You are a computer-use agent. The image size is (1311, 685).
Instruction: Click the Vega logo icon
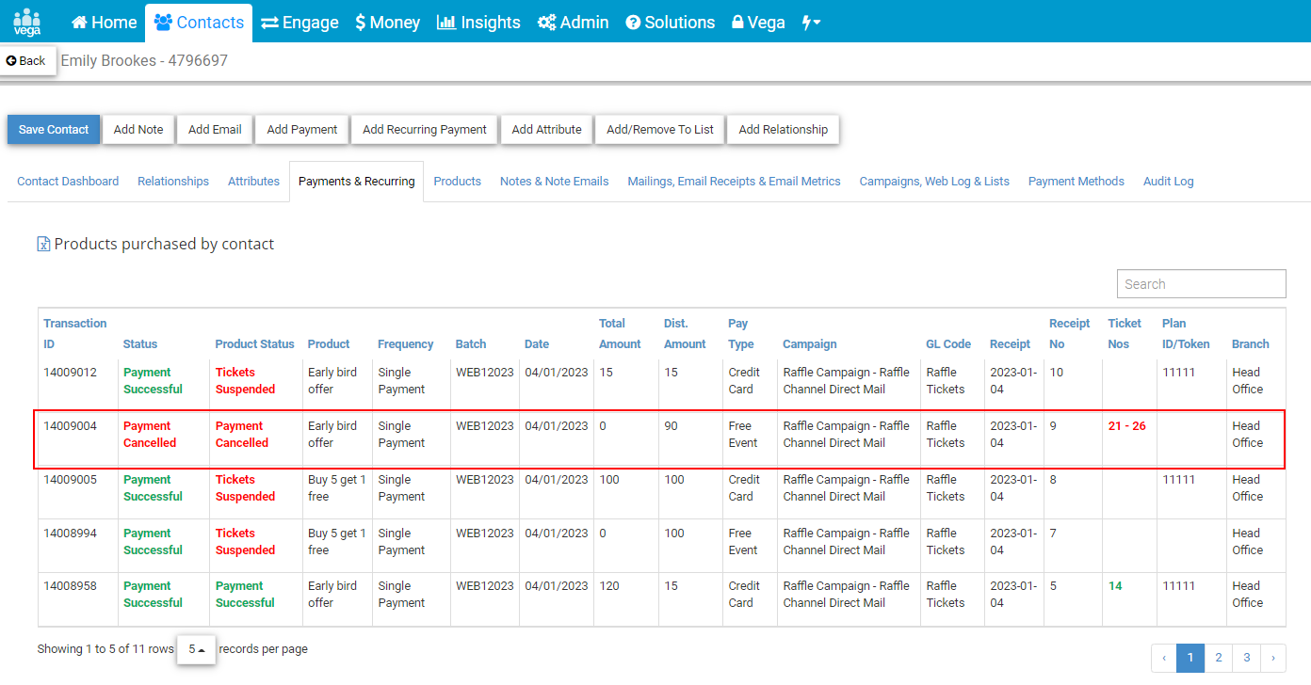27,22
